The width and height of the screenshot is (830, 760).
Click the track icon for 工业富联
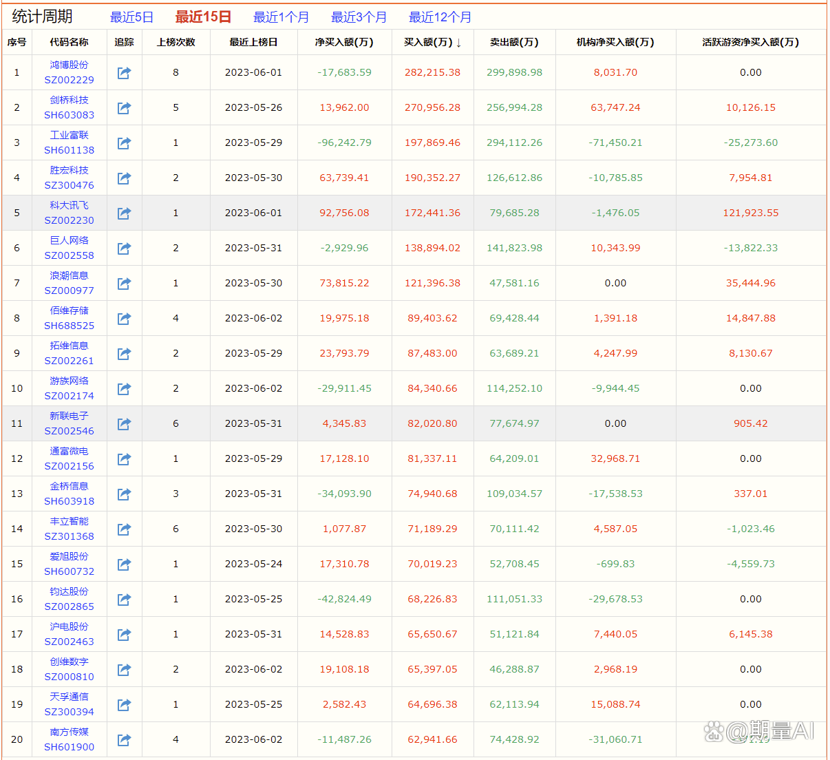(124, 143)
